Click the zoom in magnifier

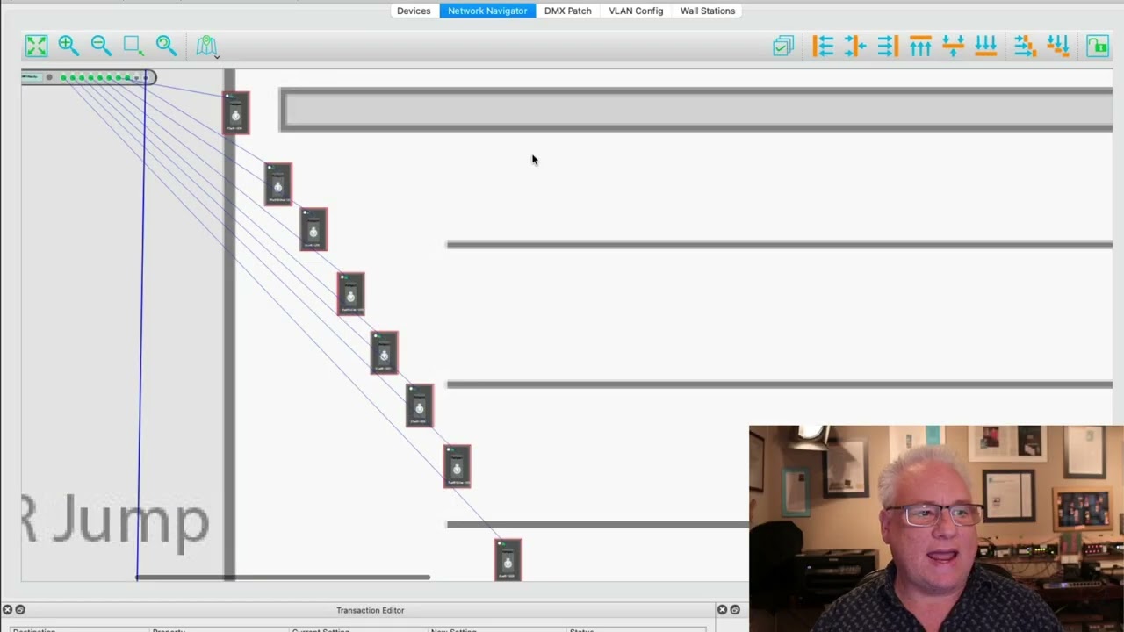point(68,46)
